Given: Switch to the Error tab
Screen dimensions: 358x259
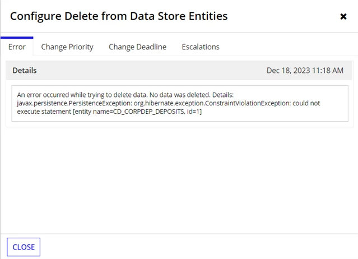Looking at the screenshot, I should pos(17,47).
